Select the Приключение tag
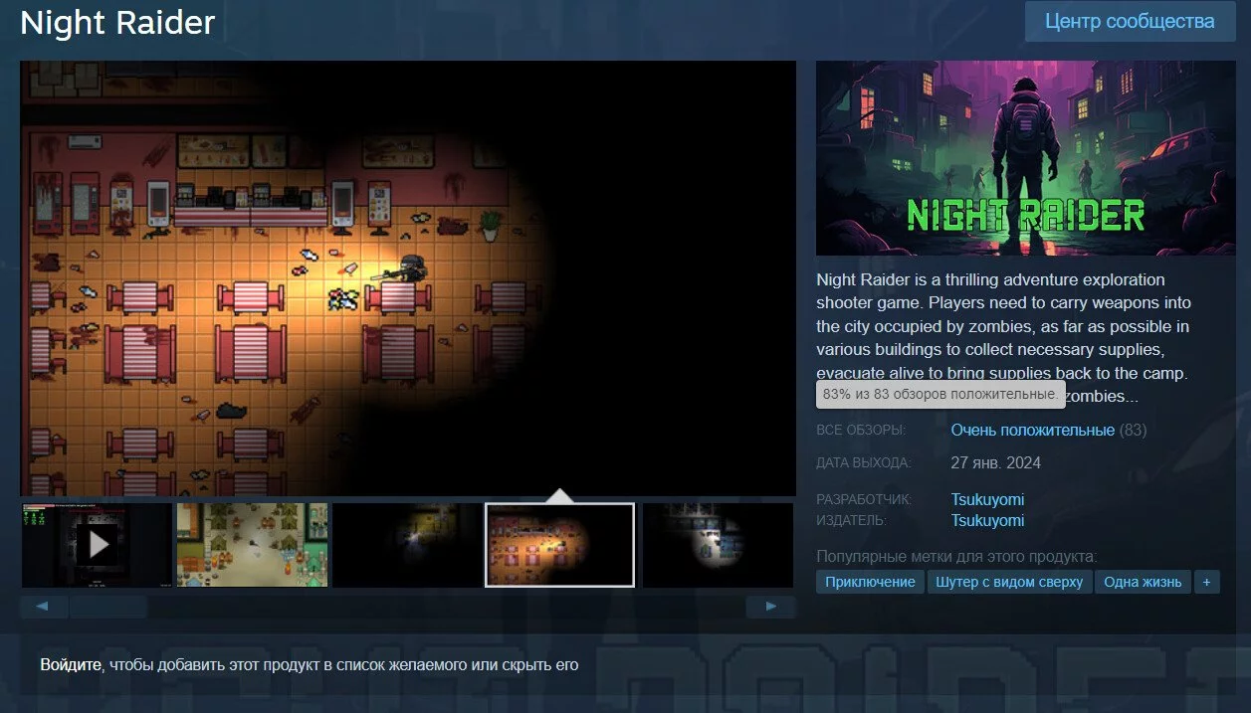1251x713 pixels. tap(870, 582)
